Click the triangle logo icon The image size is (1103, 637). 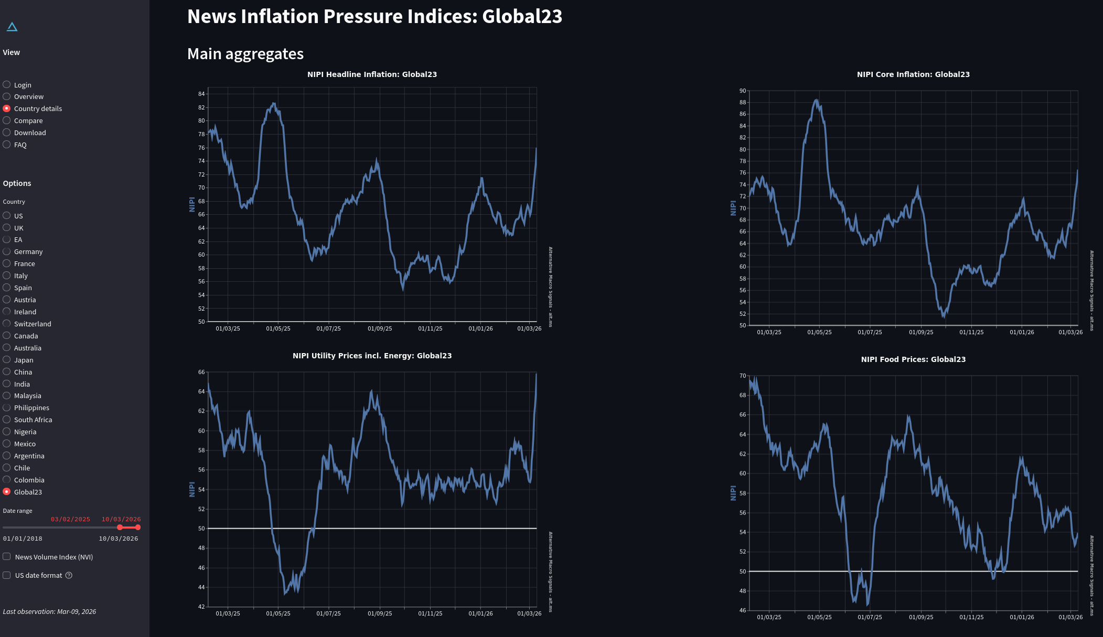tap(12, 27)
